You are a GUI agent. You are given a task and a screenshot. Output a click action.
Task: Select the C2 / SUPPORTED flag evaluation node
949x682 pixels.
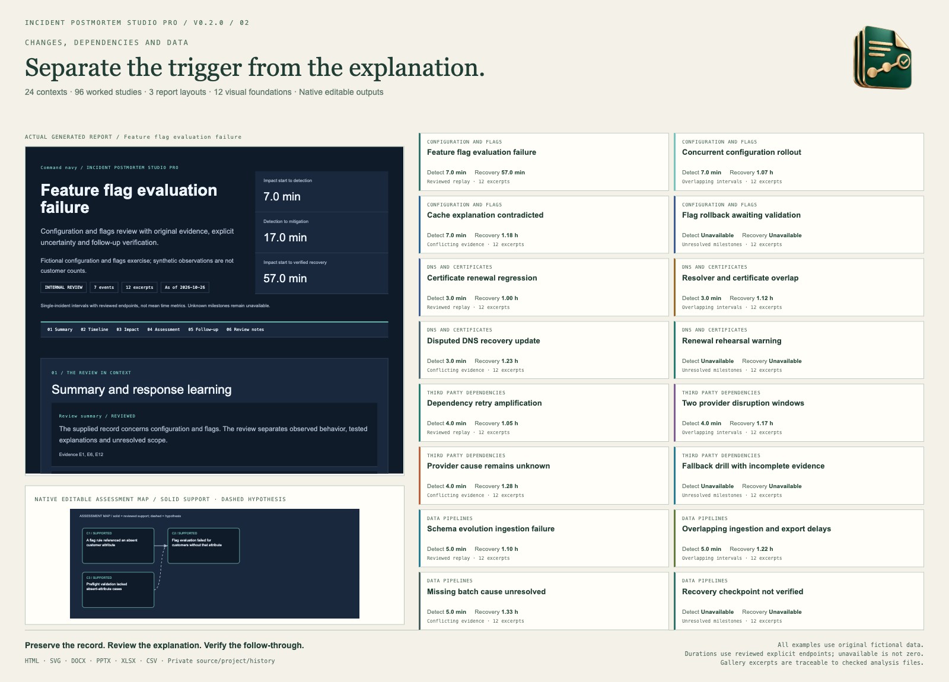point(204,546)
